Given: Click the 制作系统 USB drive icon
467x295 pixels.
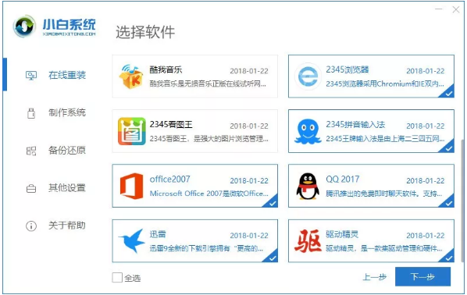Looking at the screenshot, I should click(31, 113).
